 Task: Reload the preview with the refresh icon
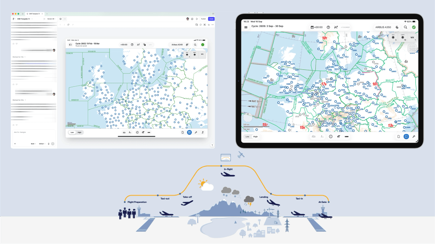[68, 25]
